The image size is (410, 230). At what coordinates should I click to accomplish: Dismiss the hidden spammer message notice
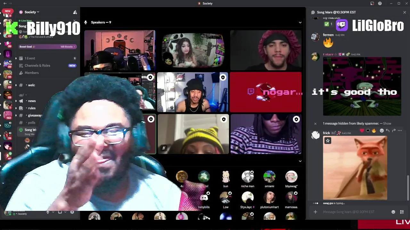click(315, 123)
